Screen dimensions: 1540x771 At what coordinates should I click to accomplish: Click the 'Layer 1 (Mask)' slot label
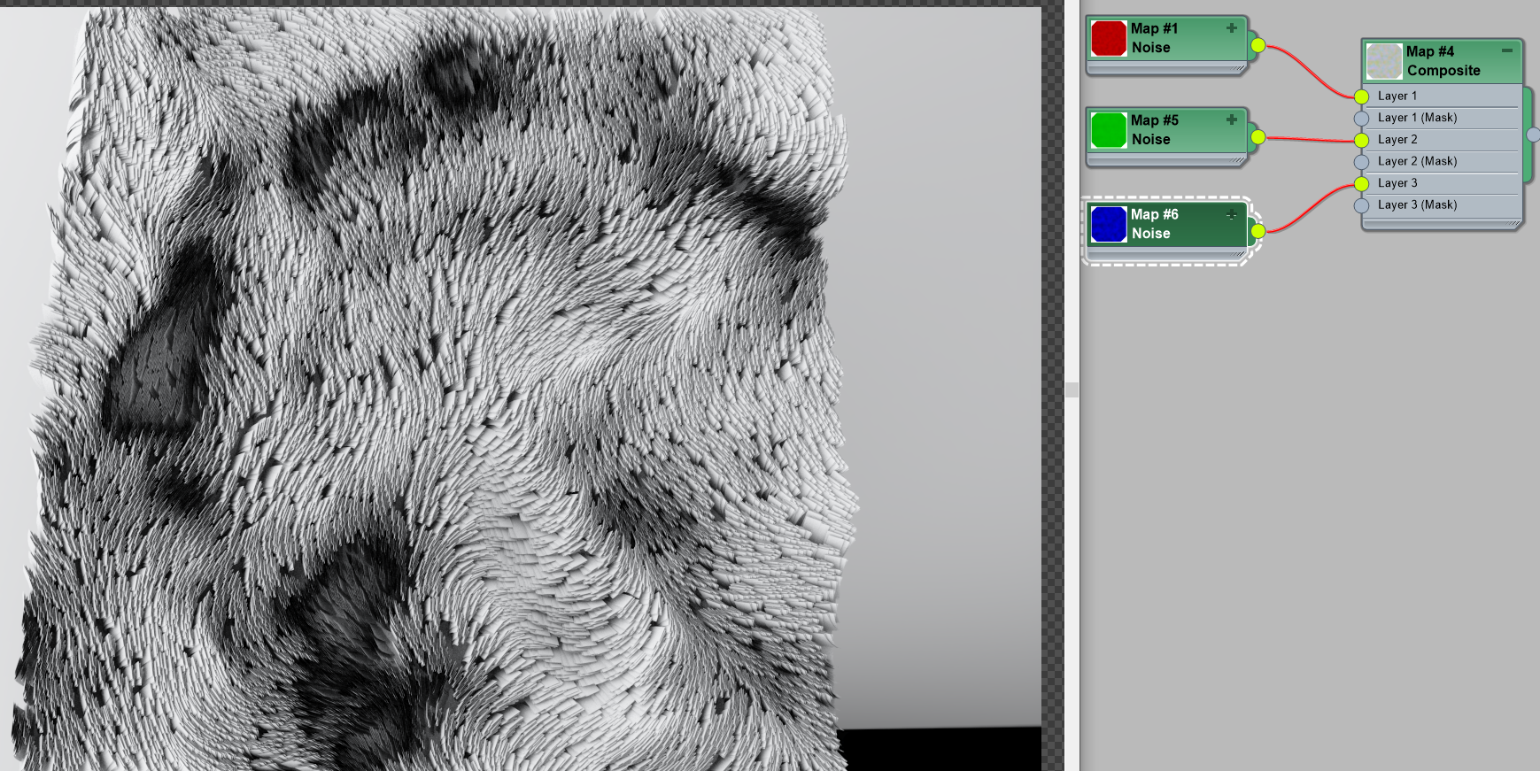[1417, 118]
